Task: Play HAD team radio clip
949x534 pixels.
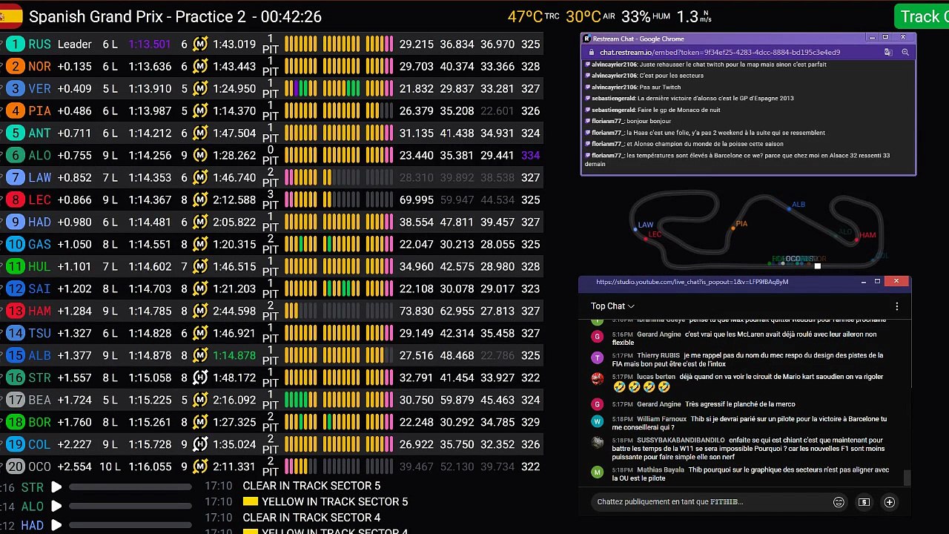Action: point(56,525)
